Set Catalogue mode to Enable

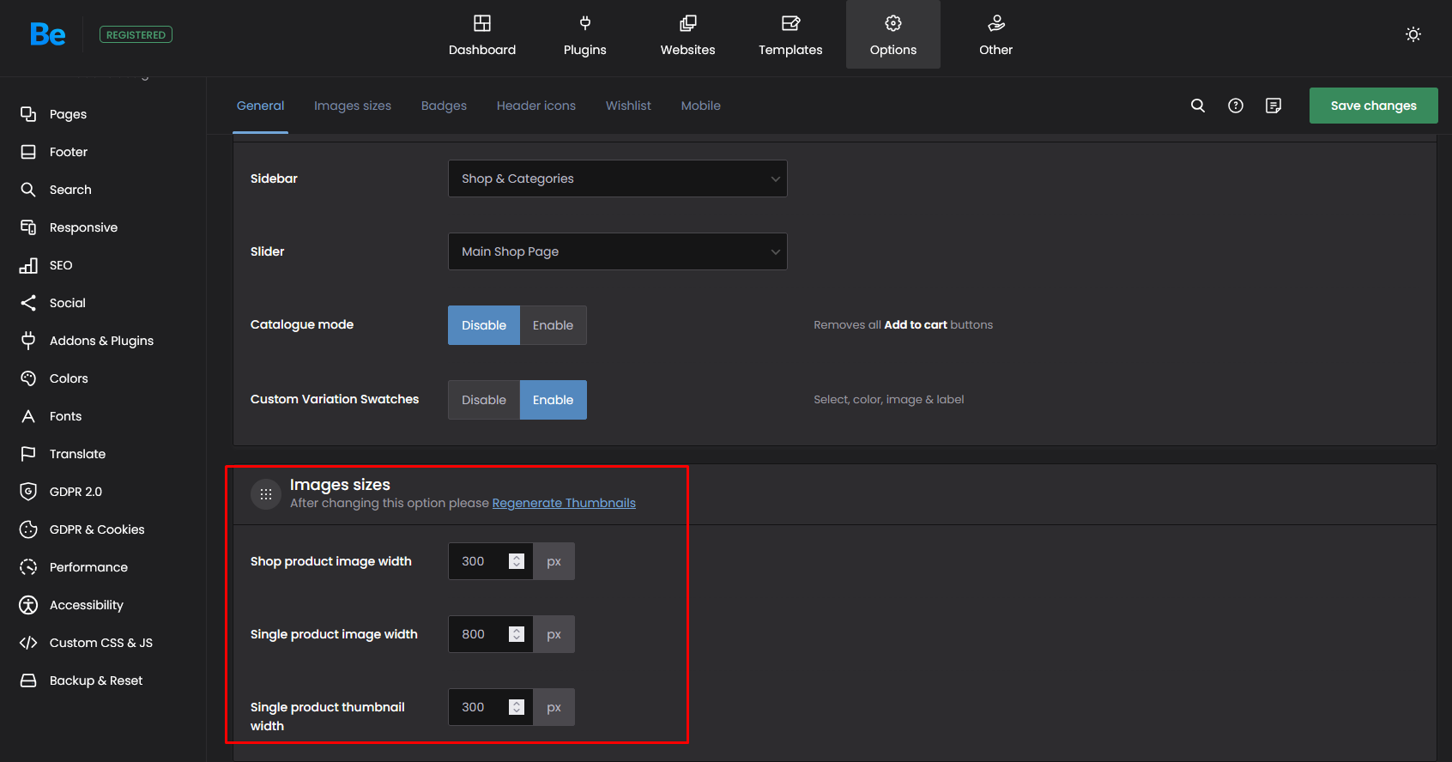[x=553, y=325]
